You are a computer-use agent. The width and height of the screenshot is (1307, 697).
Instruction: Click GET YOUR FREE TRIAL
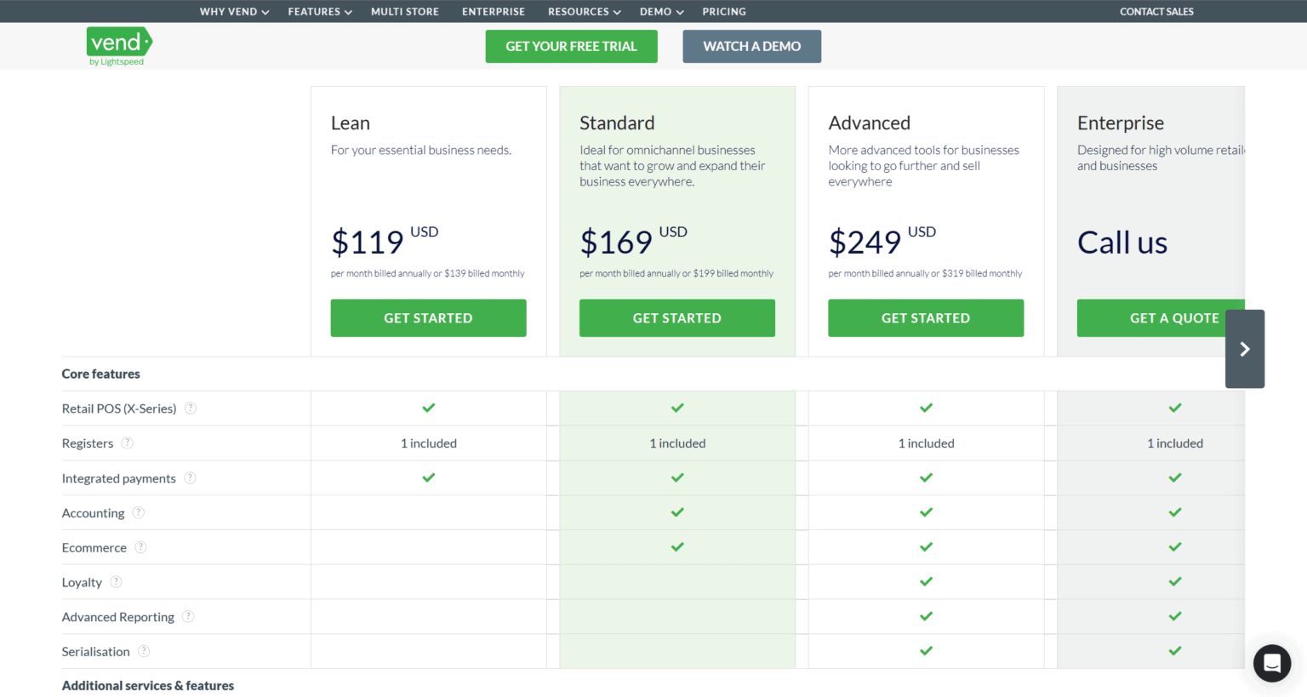pyautogui.click(x=571, y=46)
